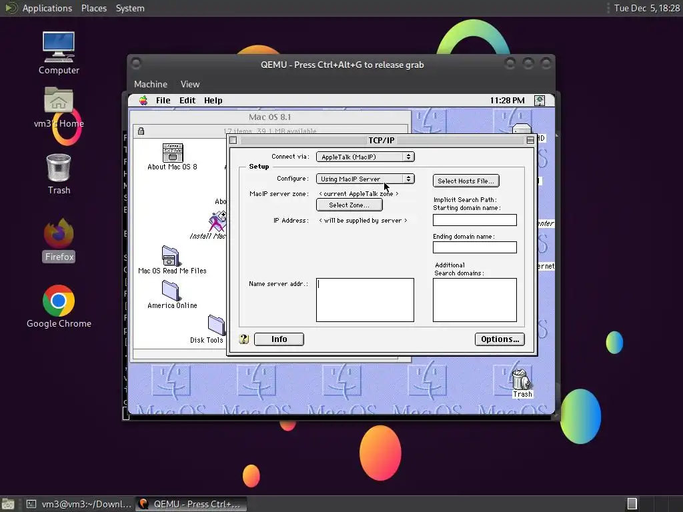Select the About Mac OS 8 document icon

173,153
